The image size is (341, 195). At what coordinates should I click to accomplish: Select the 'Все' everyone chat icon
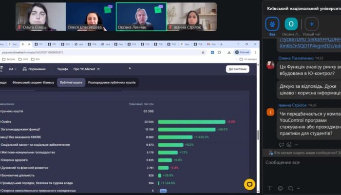272,23
